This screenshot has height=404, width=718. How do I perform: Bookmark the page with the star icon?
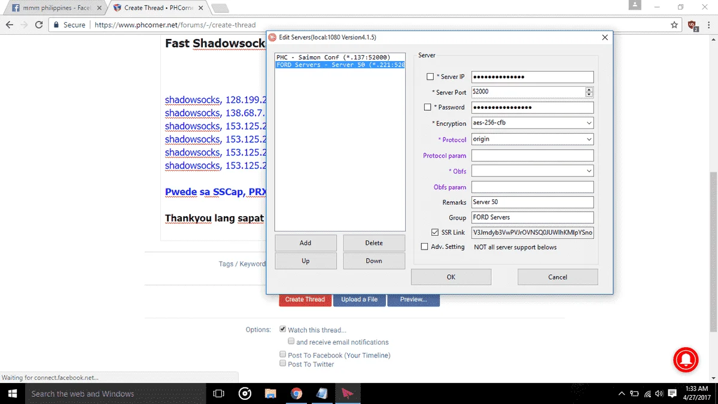(x=674, y=25)
